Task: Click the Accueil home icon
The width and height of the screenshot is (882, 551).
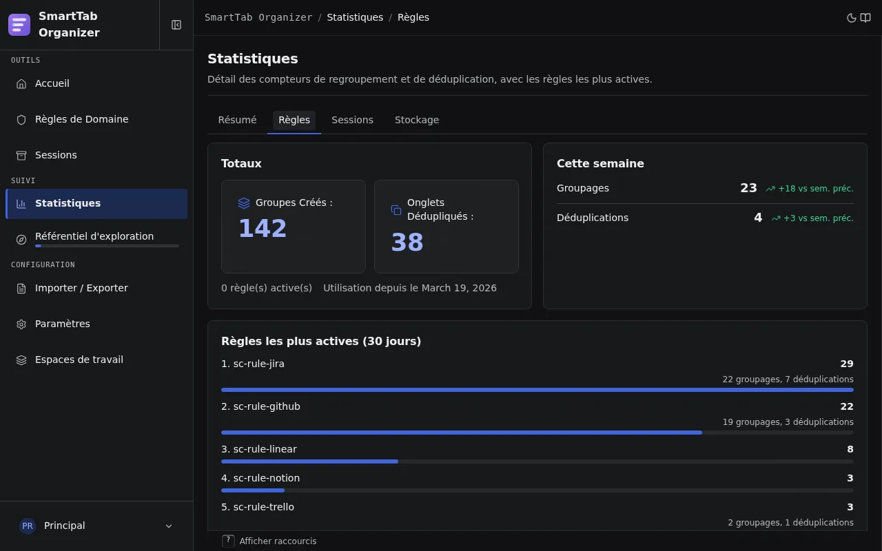Action: [21, 84]
